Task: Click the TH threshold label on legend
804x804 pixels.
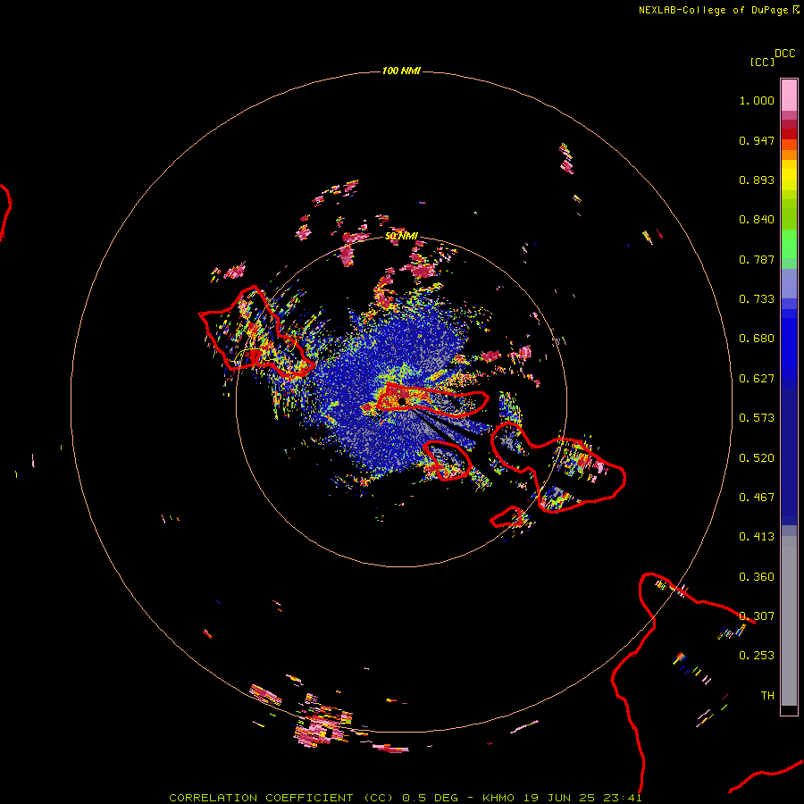Action: (767, 696)
